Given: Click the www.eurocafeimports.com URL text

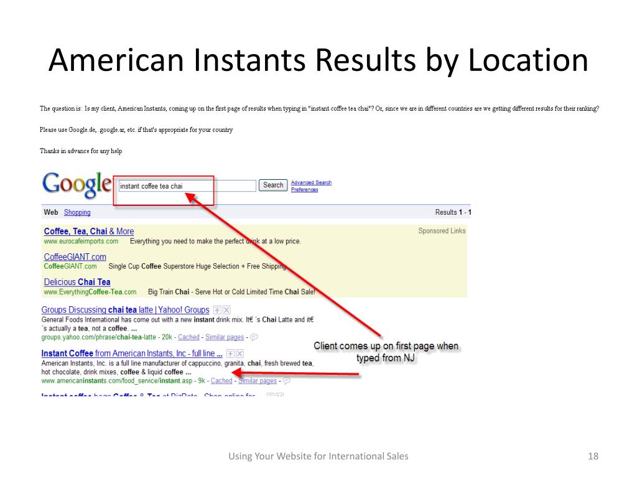Looking at the screenshot, I should pyautogui.click(x=81, y=241).
